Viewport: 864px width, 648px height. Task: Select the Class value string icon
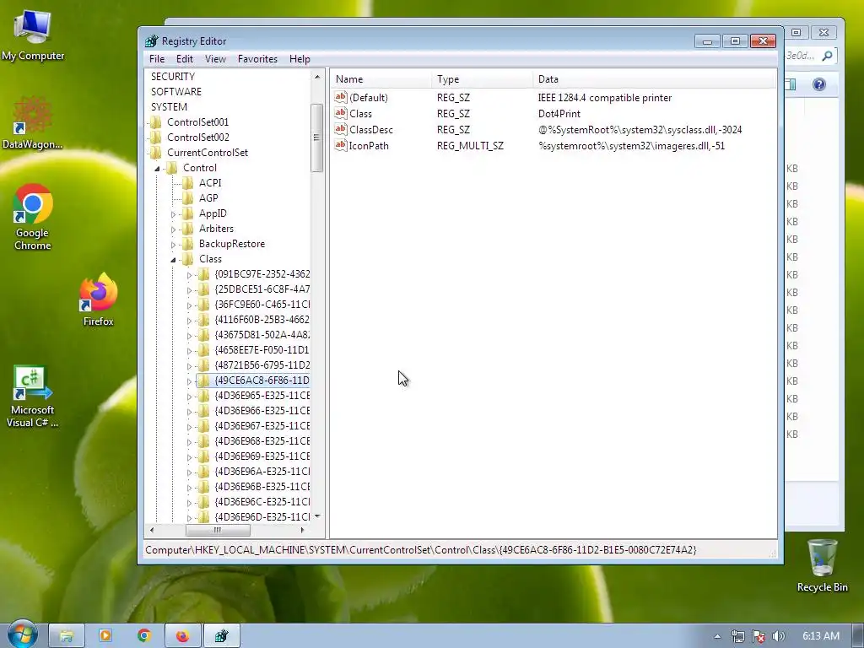pyautogui.click(x=341, y=113)
